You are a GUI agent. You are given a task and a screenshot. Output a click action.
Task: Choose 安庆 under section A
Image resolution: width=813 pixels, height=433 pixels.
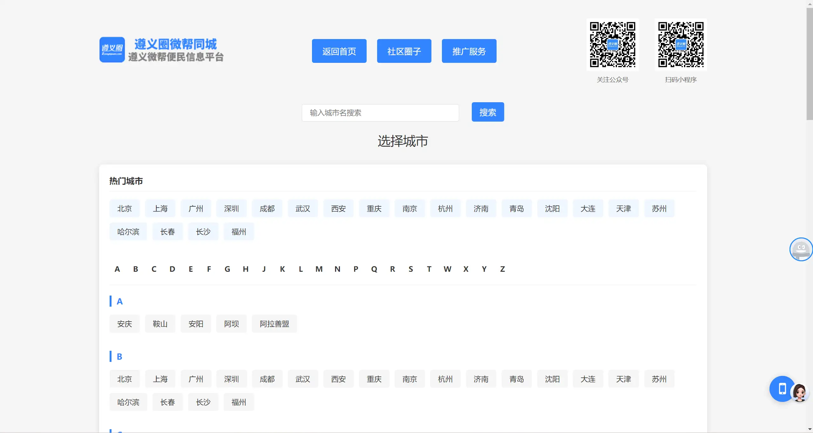click(124, 323)
